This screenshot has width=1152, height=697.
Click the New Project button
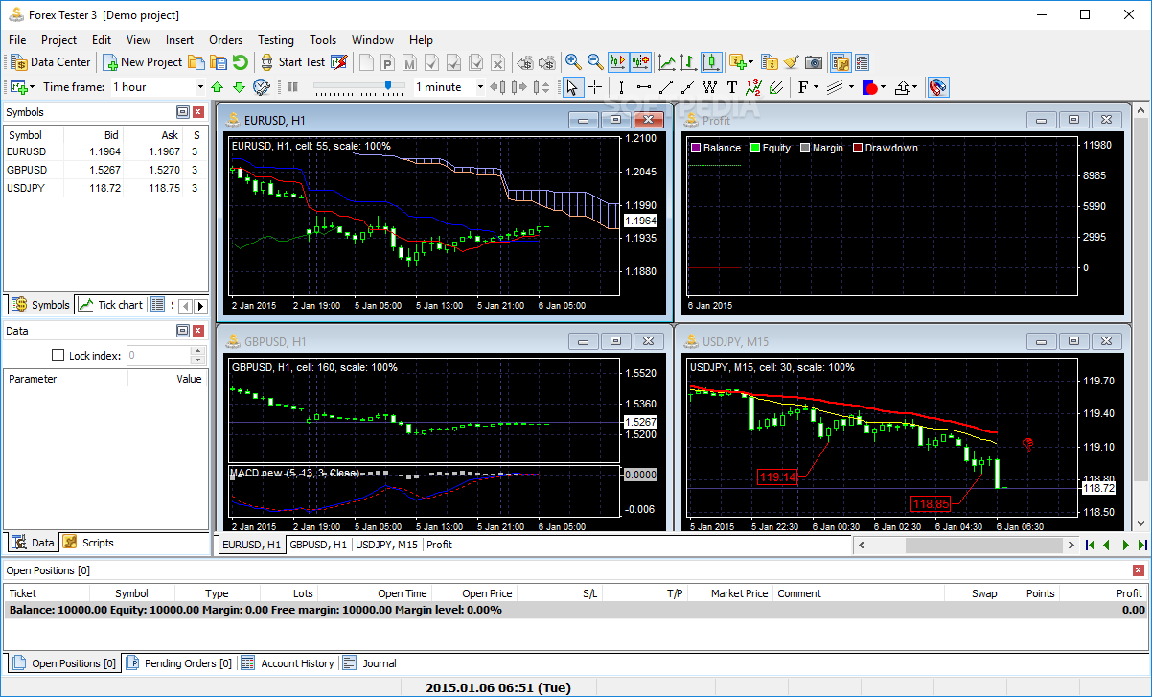pyautogui.click(x=143, y=62)
